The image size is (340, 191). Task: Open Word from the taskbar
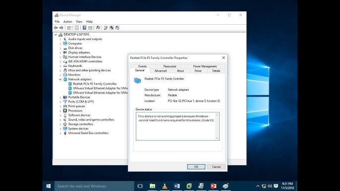tap(177, 186)
